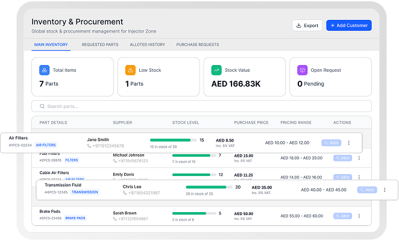Click supplier name Emily Davis
Screen dimensions: 399x241
coord(124,174)
